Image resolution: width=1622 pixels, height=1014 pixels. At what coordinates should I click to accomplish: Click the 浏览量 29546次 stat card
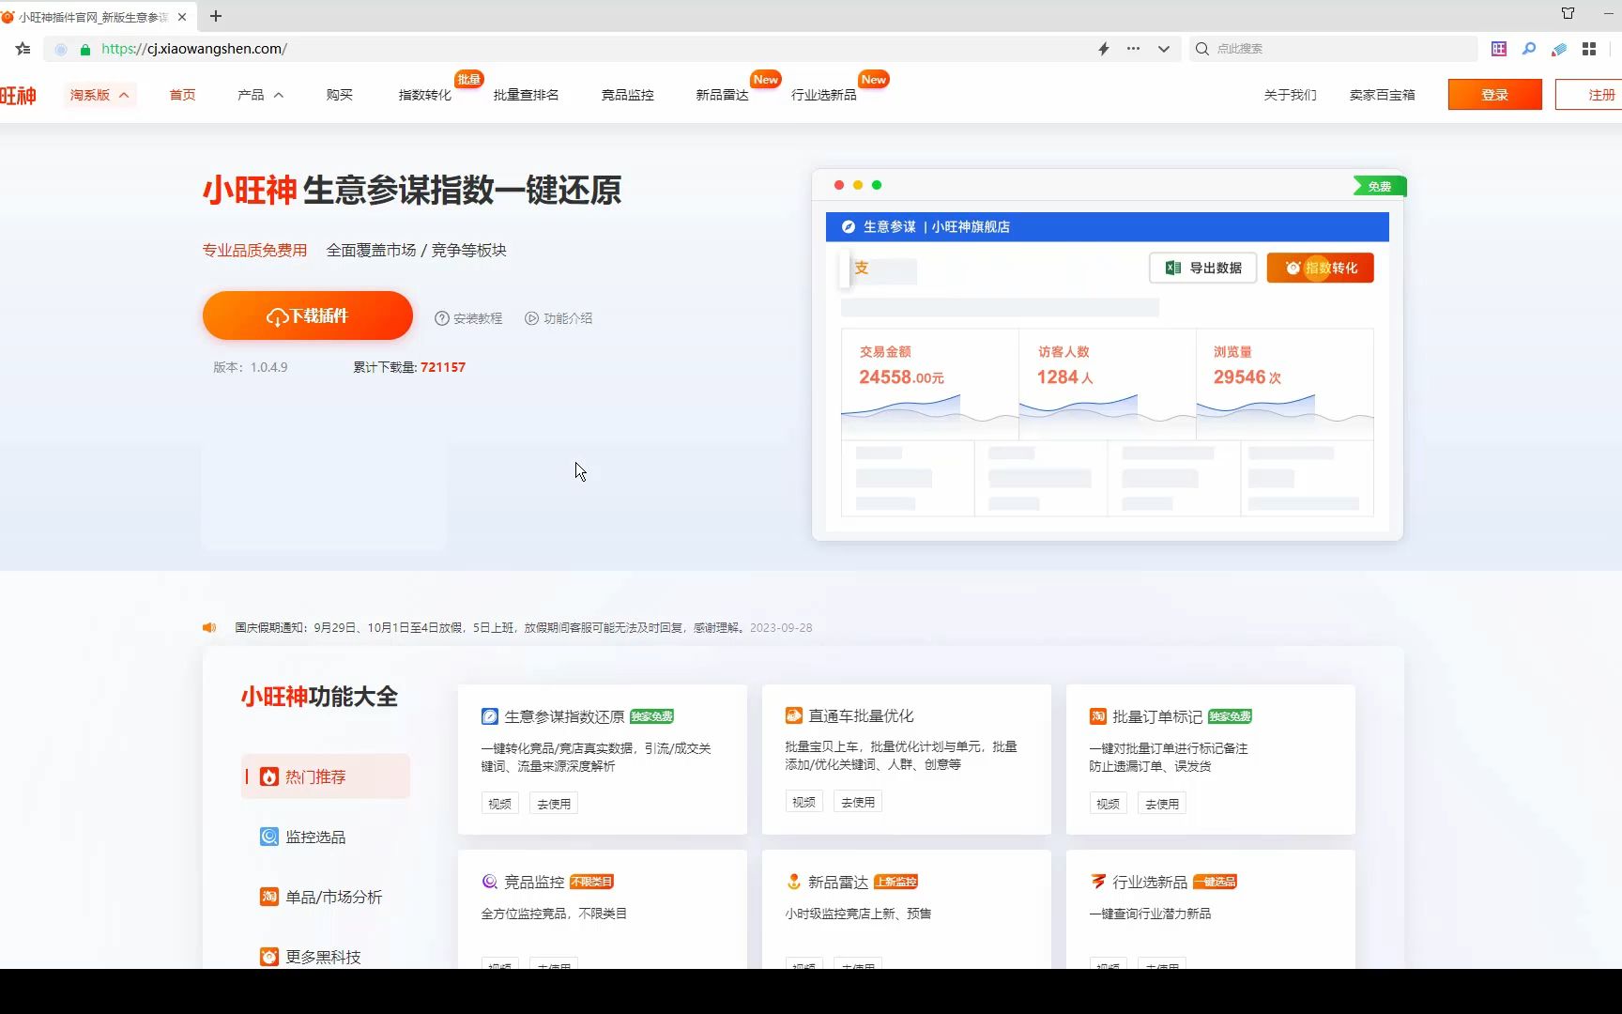(1284, 384)
